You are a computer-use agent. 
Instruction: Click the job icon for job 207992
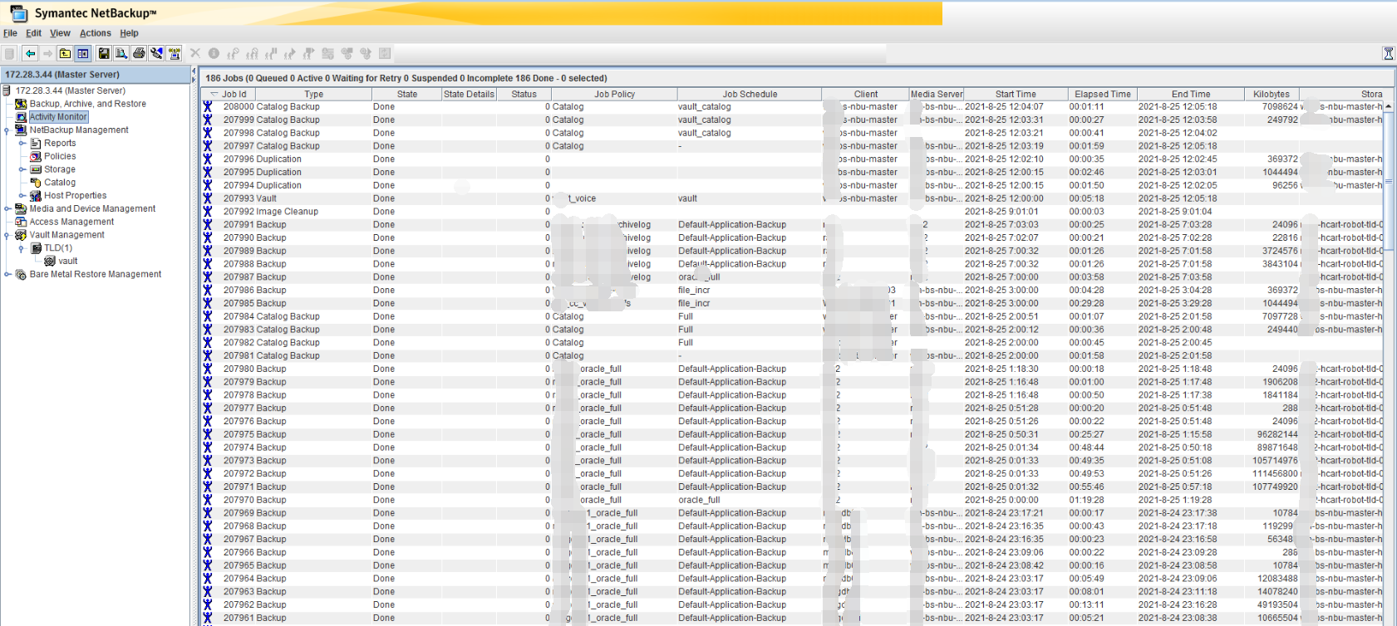click(x=208, y=212)
